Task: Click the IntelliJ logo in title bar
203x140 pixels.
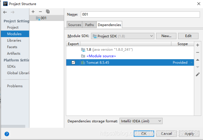Action: [x=5, y=4]
